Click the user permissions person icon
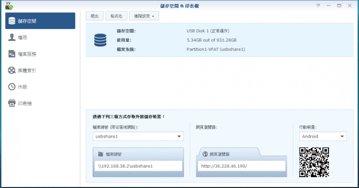Viewport: 359px width, 188px height. [x=11, y=37]
